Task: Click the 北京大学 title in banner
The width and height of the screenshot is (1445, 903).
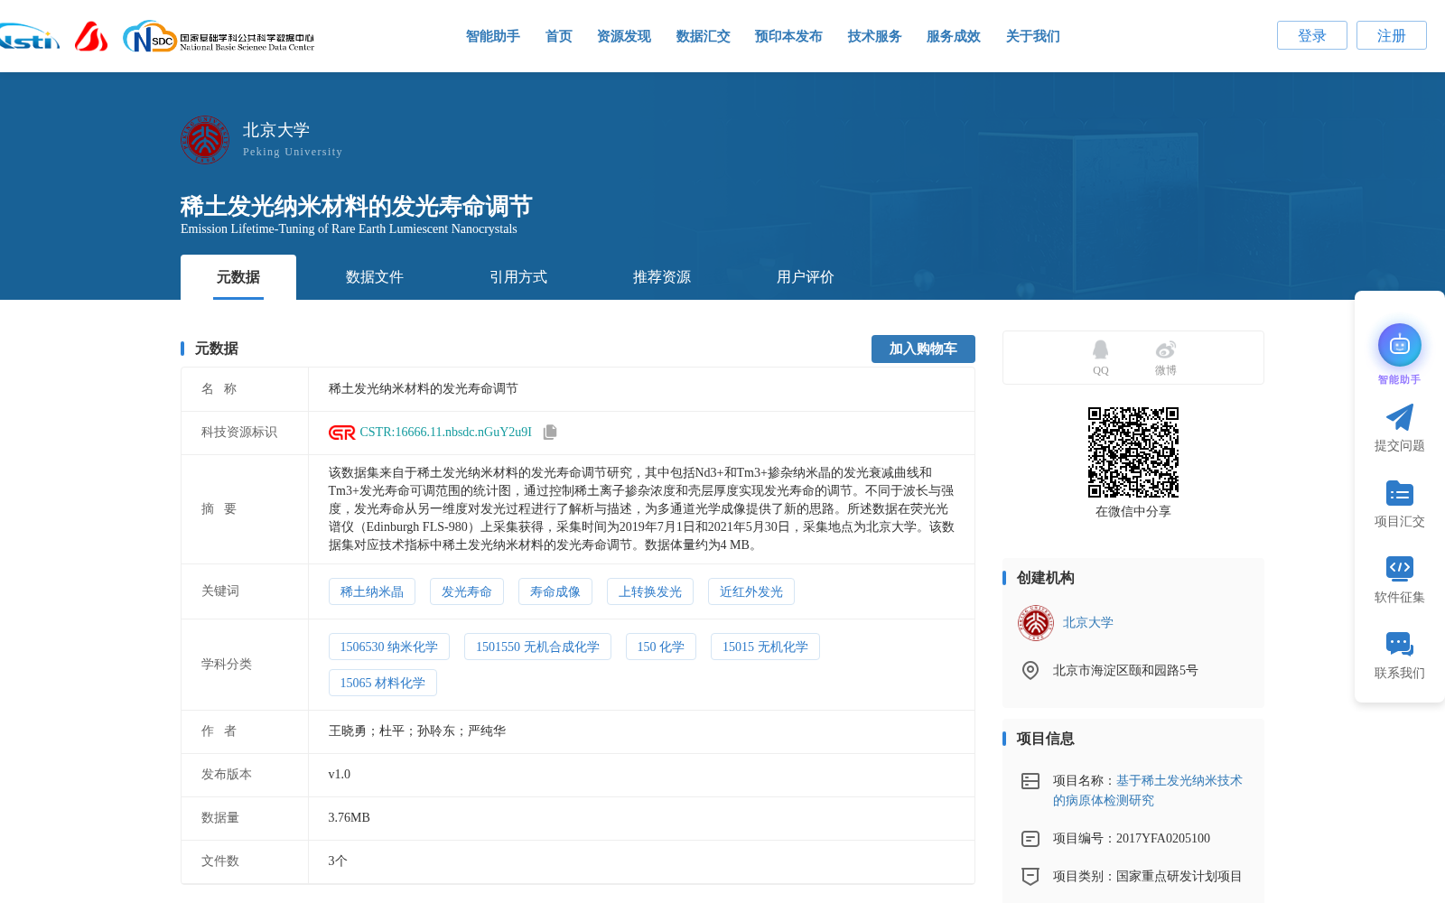Action: coord(276,130)
